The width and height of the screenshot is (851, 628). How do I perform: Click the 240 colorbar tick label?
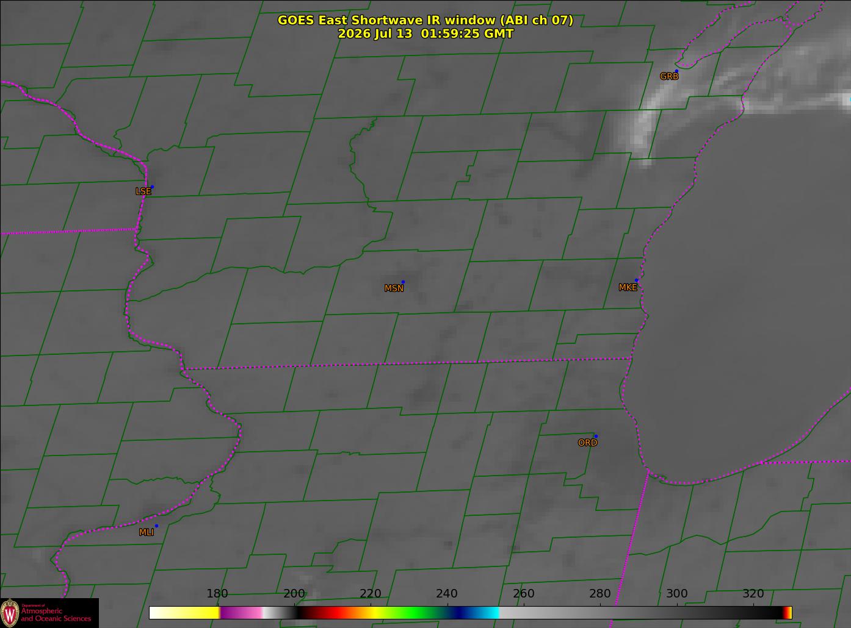coord(447,594)
